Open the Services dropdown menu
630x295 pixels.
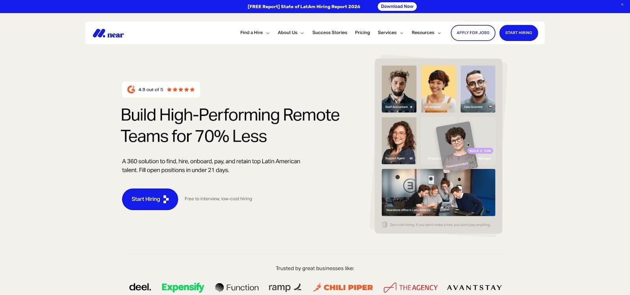pos(390,33)
